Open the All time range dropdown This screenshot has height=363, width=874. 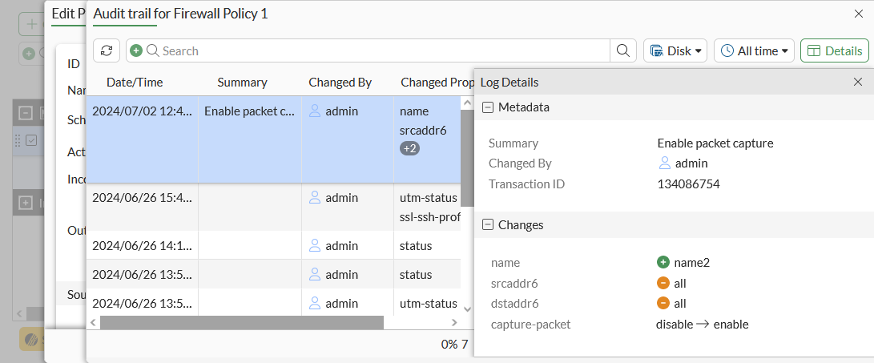coord(753,50)
